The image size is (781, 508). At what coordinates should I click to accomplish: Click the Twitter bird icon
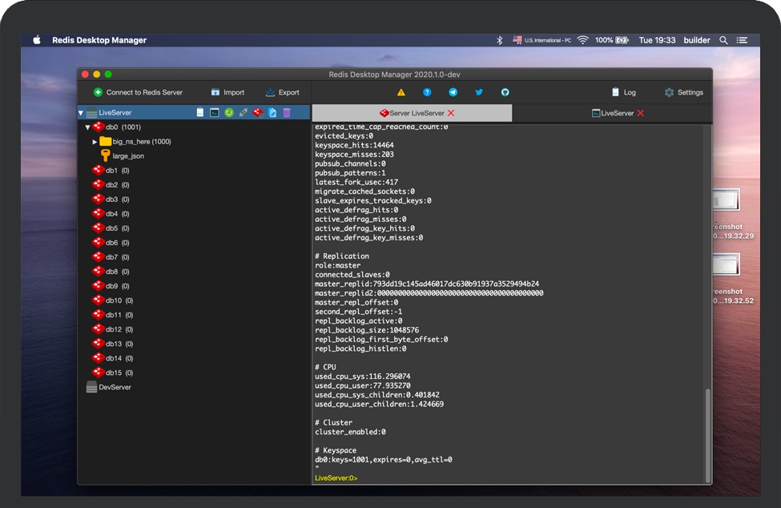pos(479,92)
